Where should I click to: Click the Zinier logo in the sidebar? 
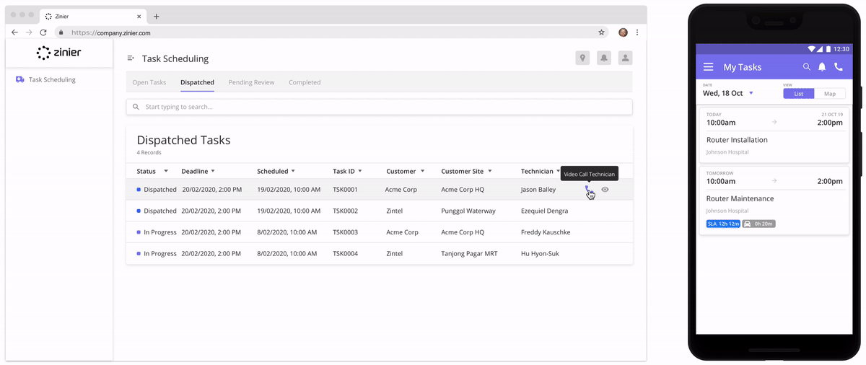click(x=59, y=53)
